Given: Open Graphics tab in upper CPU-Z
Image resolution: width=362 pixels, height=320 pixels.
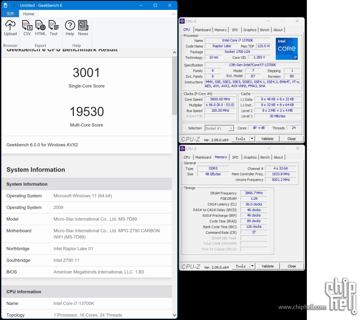Looking at the screenshot, I should [x=250, y=30].
